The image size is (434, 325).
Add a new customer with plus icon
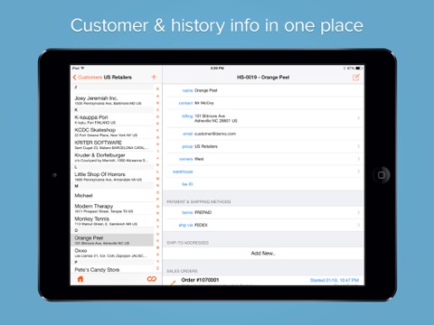[154, 77]
